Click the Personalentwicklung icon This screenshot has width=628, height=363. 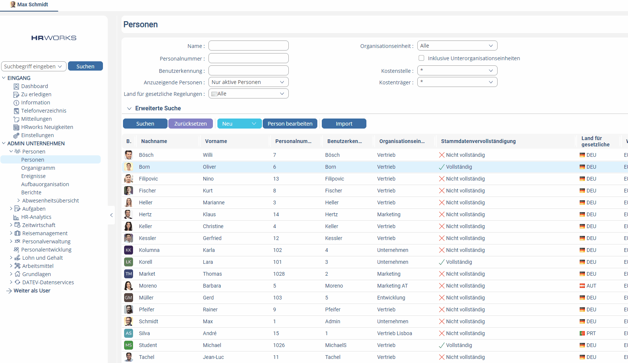[x=16, y=250]
